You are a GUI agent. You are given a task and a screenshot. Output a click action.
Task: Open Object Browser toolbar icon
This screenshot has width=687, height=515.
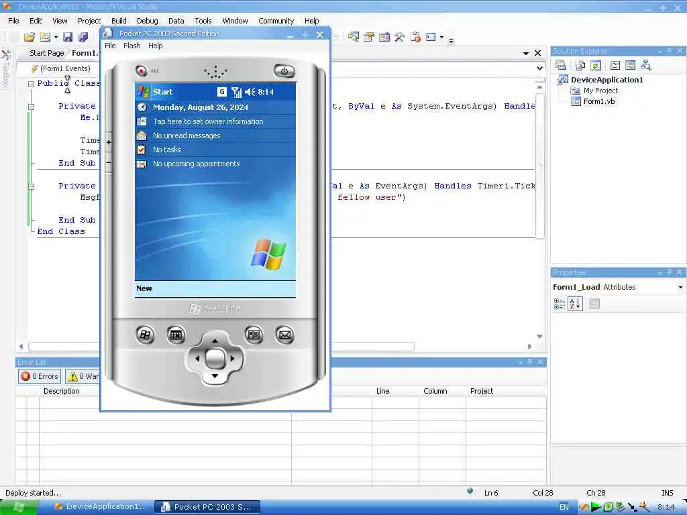(x=384, y=38)
